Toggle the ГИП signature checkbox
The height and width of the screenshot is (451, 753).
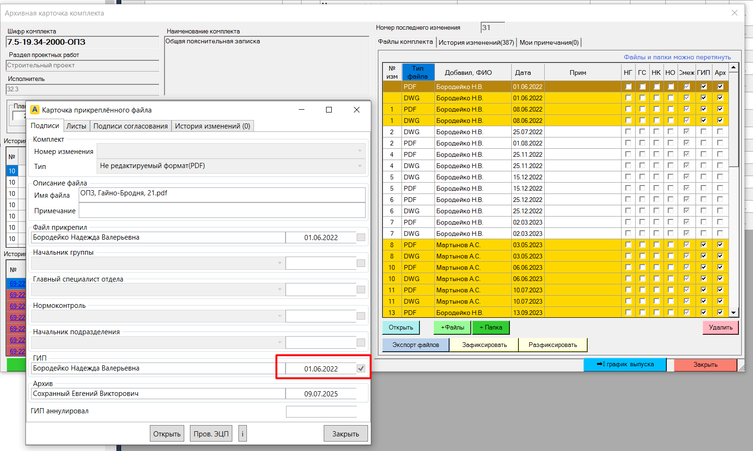click(361, 369)
